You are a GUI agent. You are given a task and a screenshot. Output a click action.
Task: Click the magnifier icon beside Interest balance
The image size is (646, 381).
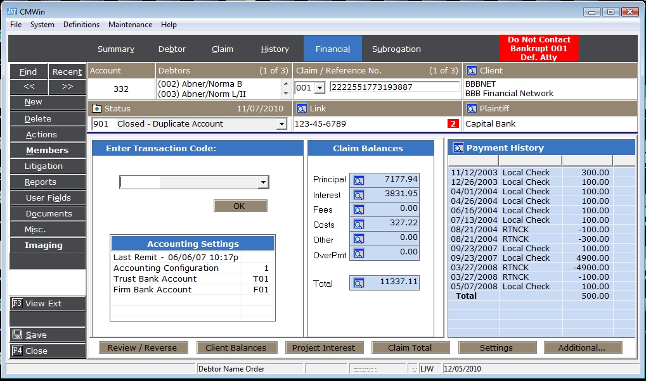pyautogui.click(x=359, y=196)
